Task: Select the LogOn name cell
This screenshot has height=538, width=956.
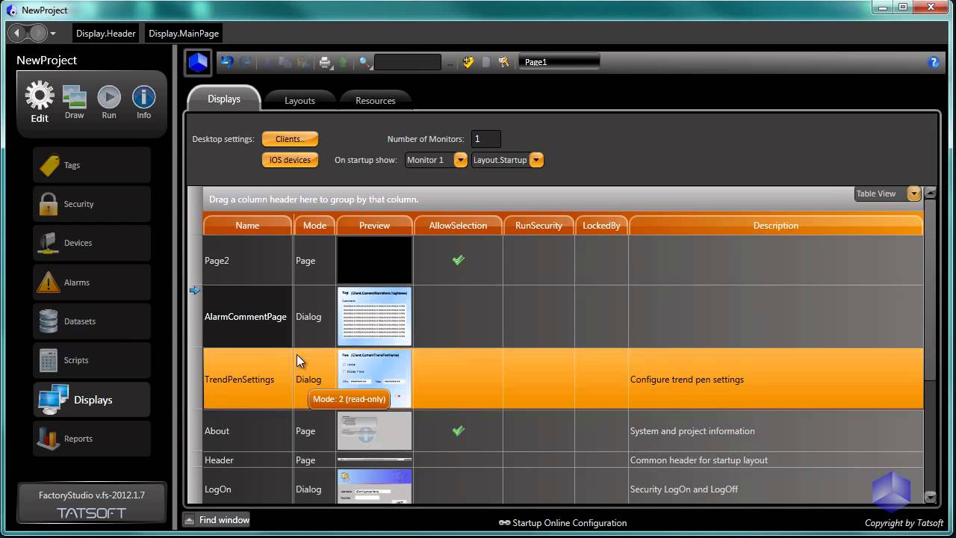Action: pyautogui.click(x=248, y=489)
